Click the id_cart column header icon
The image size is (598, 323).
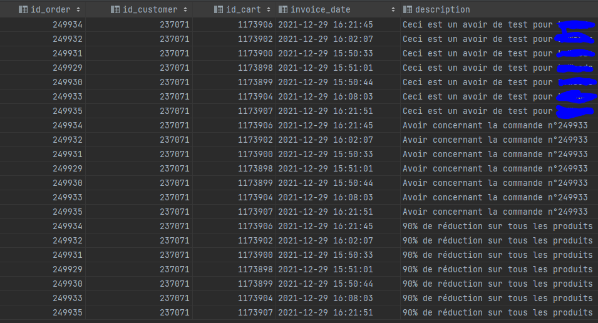click(x=219, y=9)
